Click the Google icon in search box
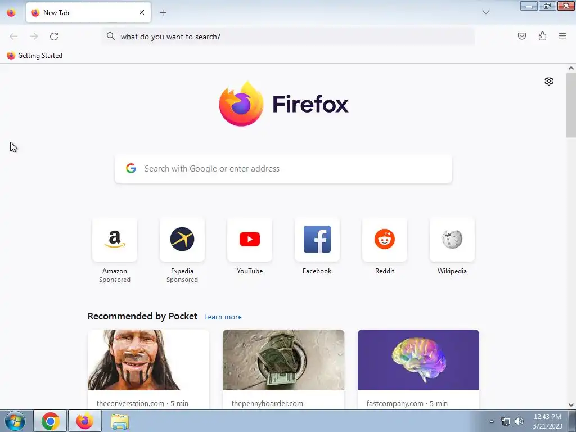Viewport: 576px width, 432px height. (131, 169)
